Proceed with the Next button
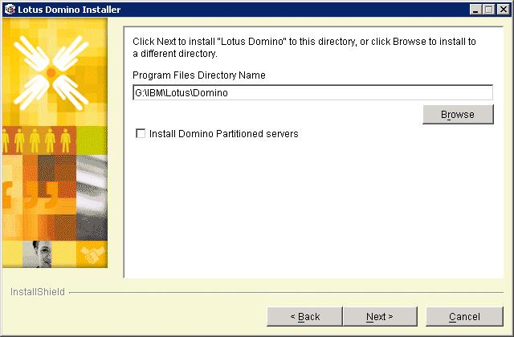 coord(380,316)
